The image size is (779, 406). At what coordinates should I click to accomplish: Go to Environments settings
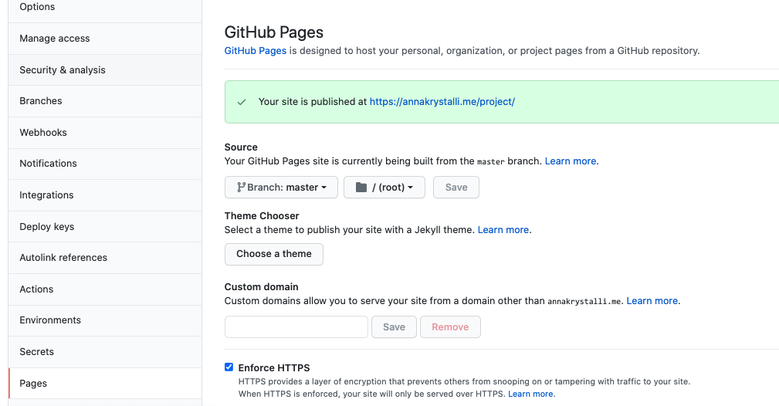[x=105, y=320]
